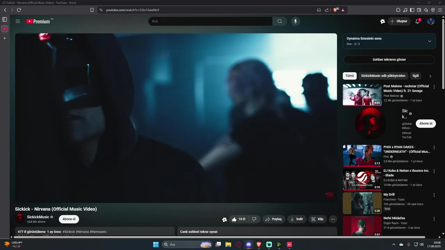Click #Remnants hashtag in description
The image size is (445, 250).
point(98,232)
